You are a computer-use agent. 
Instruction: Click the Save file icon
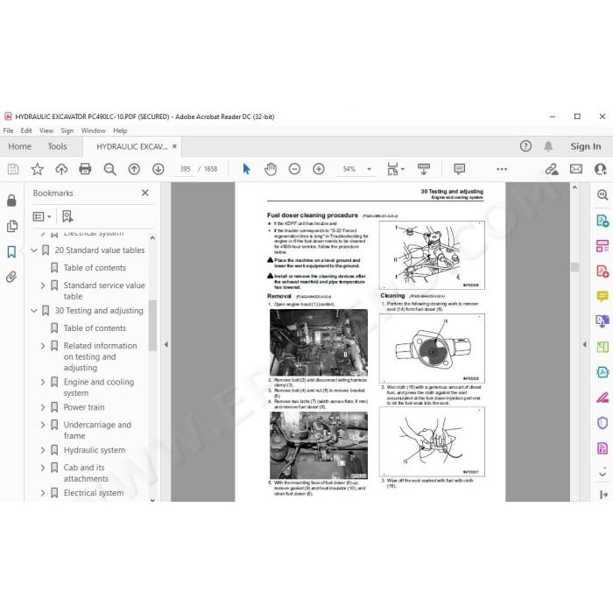[x=13, y=169]
